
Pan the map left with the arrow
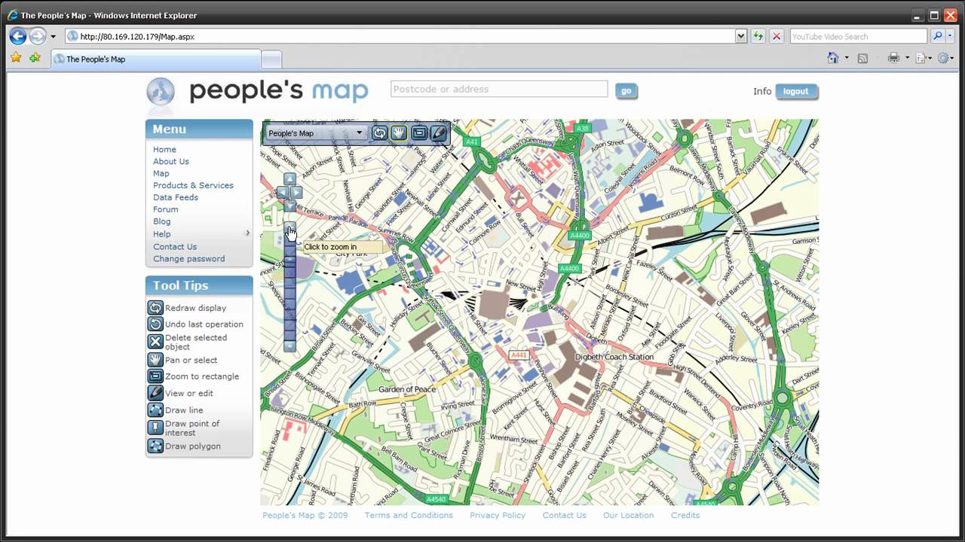[x=283, y=193]
